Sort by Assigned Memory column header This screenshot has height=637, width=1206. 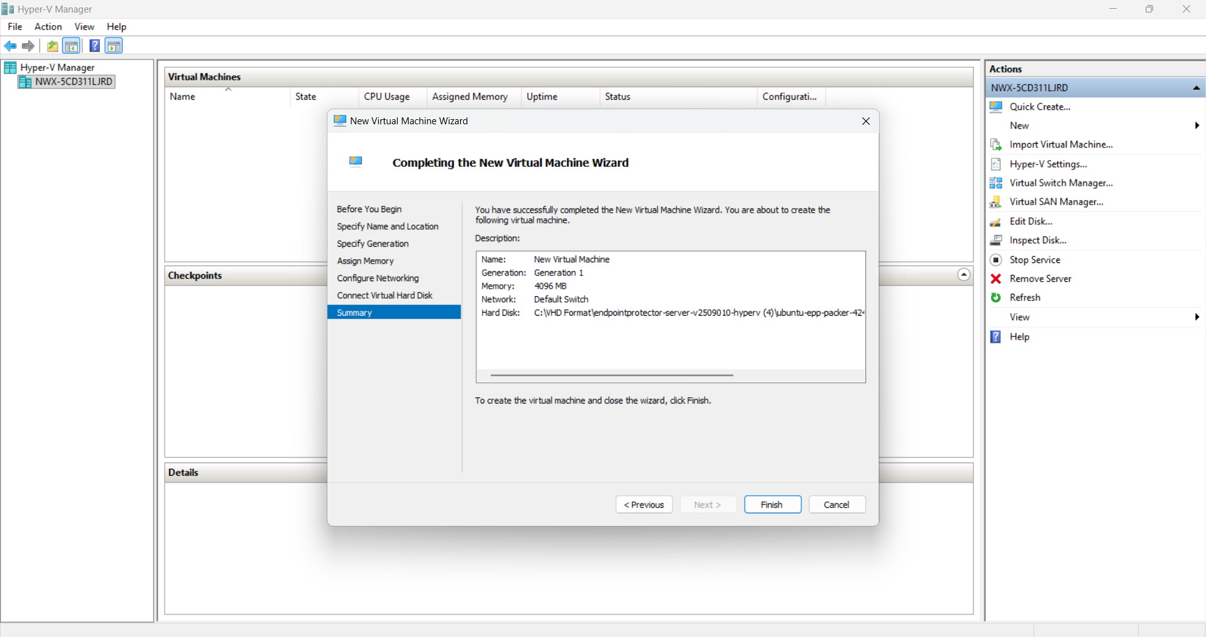point(469,97)
